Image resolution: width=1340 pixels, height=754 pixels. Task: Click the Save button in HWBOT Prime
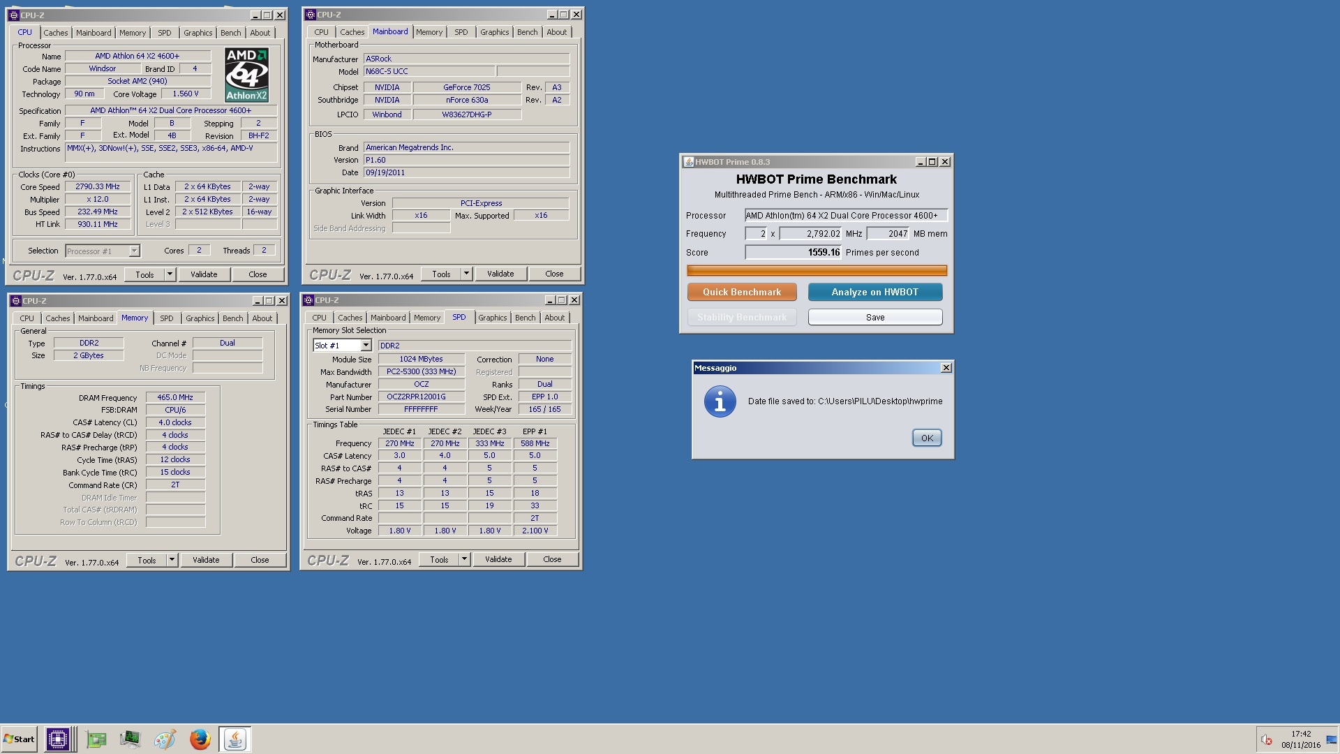(874, 318)
